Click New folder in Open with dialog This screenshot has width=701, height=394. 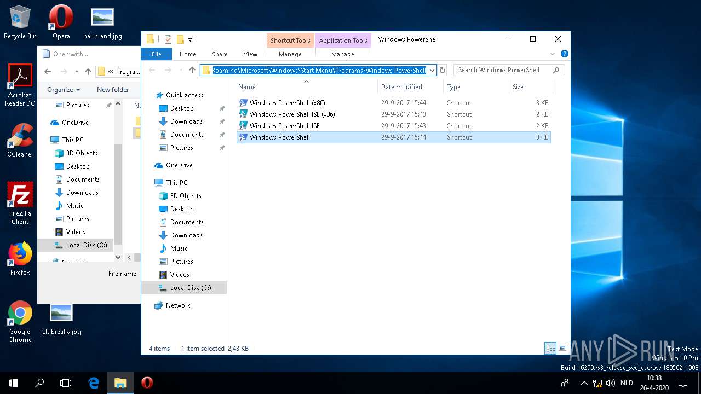click(113, 90)
